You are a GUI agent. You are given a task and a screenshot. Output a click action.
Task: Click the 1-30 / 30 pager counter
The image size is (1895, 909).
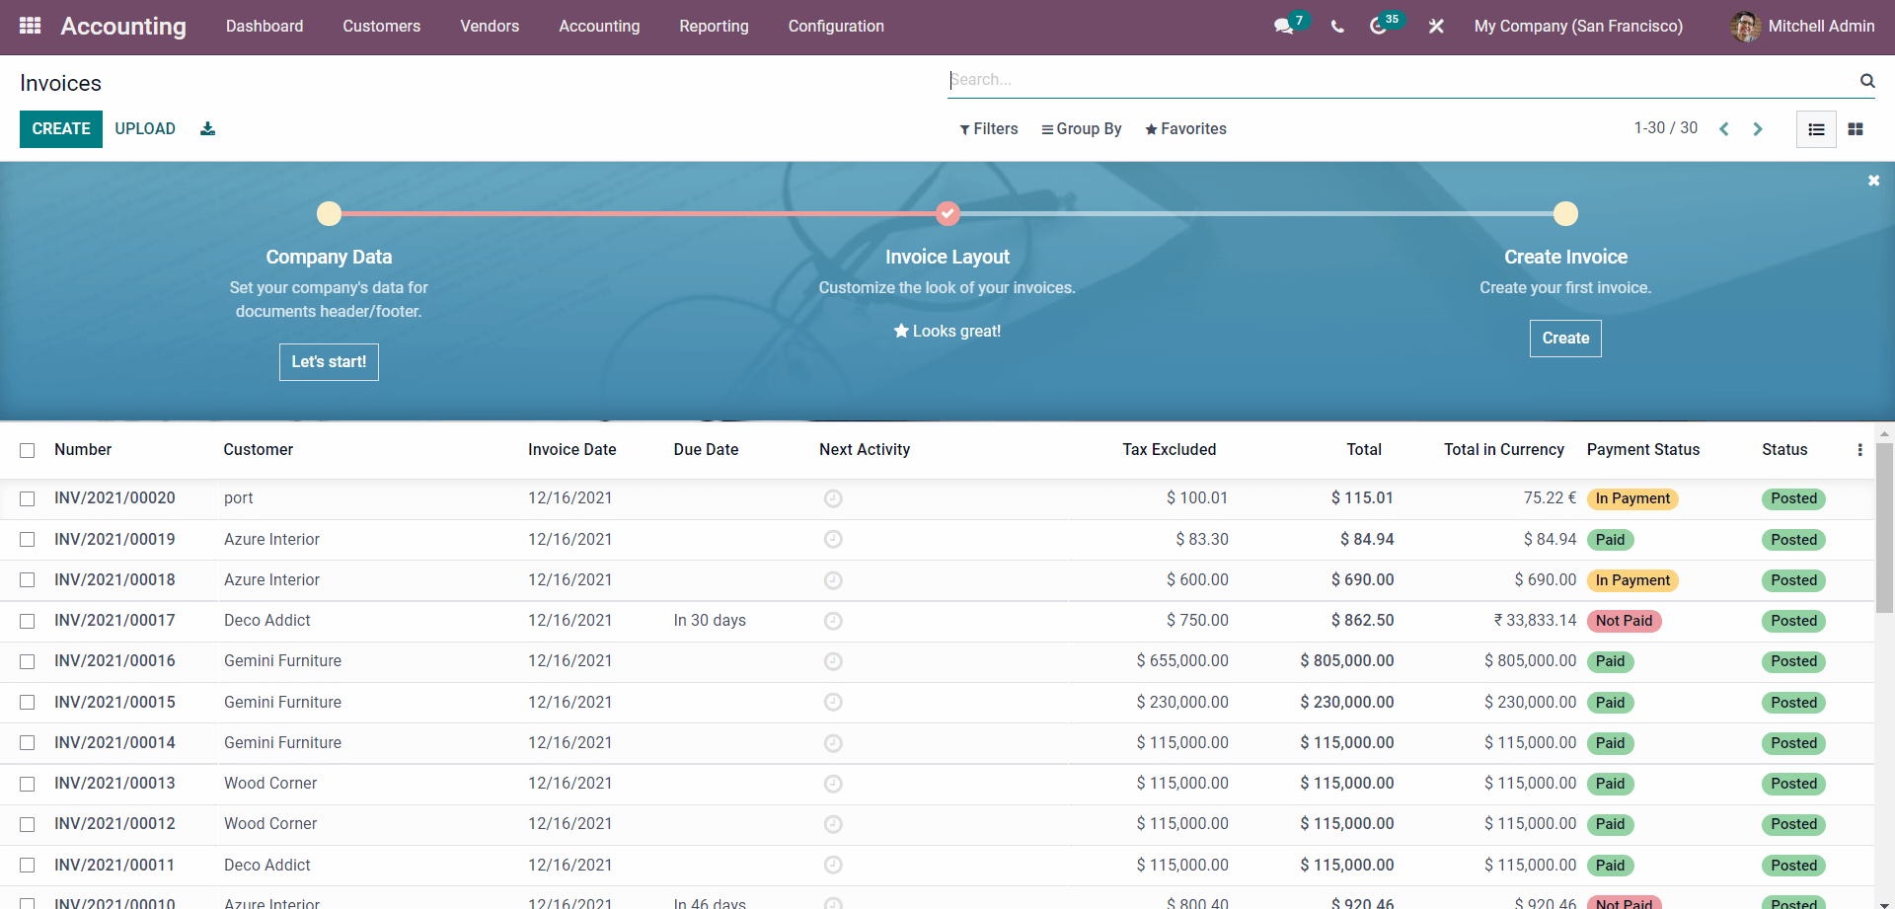[x=1665, y=128]
